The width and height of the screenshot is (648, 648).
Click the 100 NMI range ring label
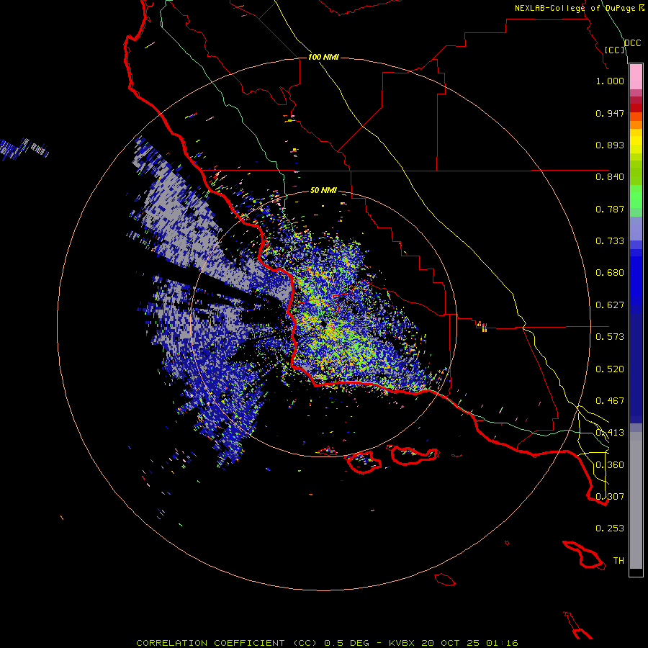(x=323, y=57)
